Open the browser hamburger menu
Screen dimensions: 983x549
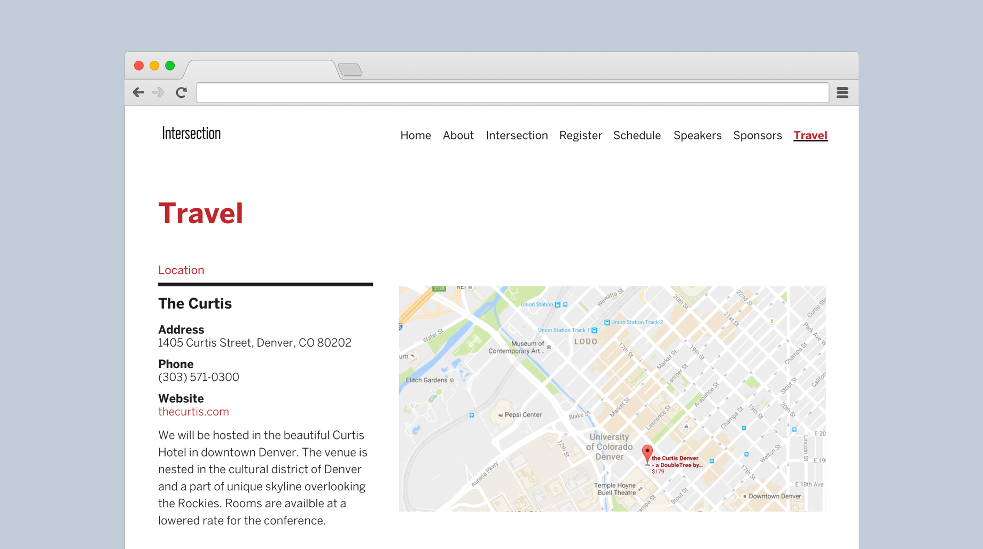pos(842,93)
